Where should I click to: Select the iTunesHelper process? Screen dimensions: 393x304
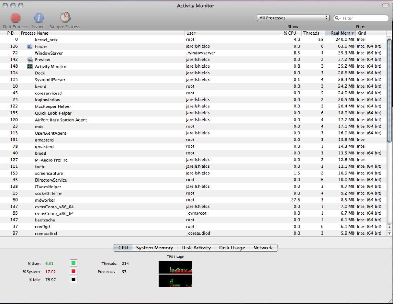193,187
